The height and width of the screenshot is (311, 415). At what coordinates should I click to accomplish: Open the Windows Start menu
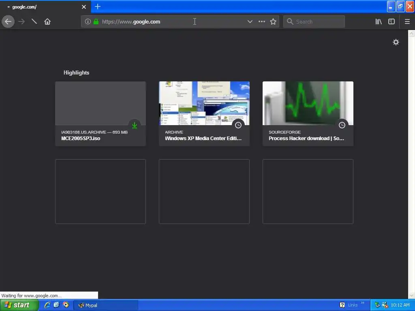click(x=19, y=305)
